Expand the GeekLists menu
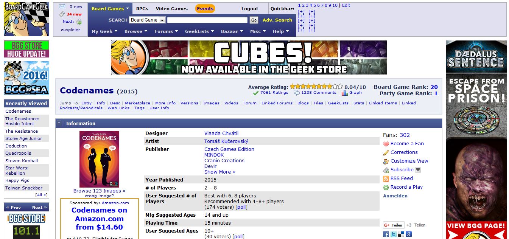 [x=199, y=31]
